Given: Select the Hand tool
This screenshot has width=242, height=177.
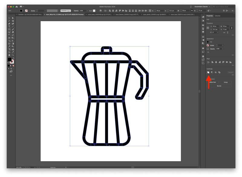Looking at the screenshot, I should click(x=9, y=55).
